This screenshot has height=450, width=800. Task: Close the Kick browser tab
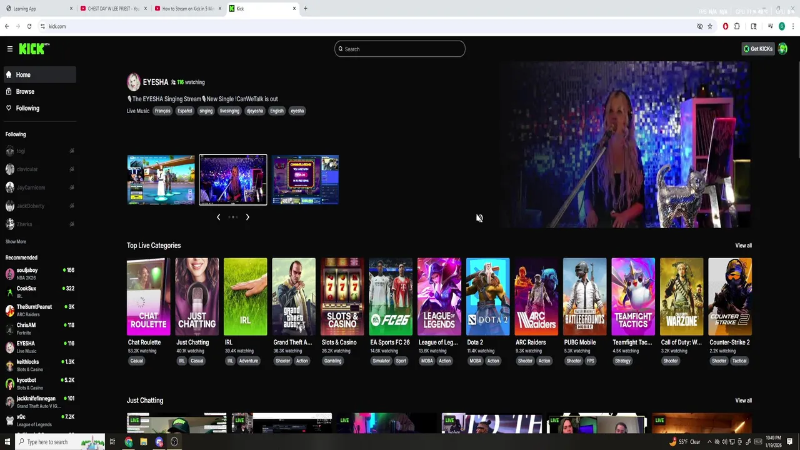coord(294,9)
